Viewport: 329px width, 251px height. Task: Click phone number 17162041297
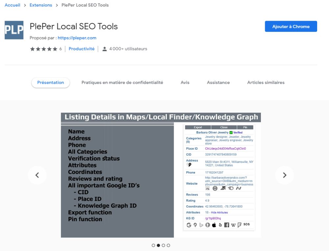[x=214, y=172]
